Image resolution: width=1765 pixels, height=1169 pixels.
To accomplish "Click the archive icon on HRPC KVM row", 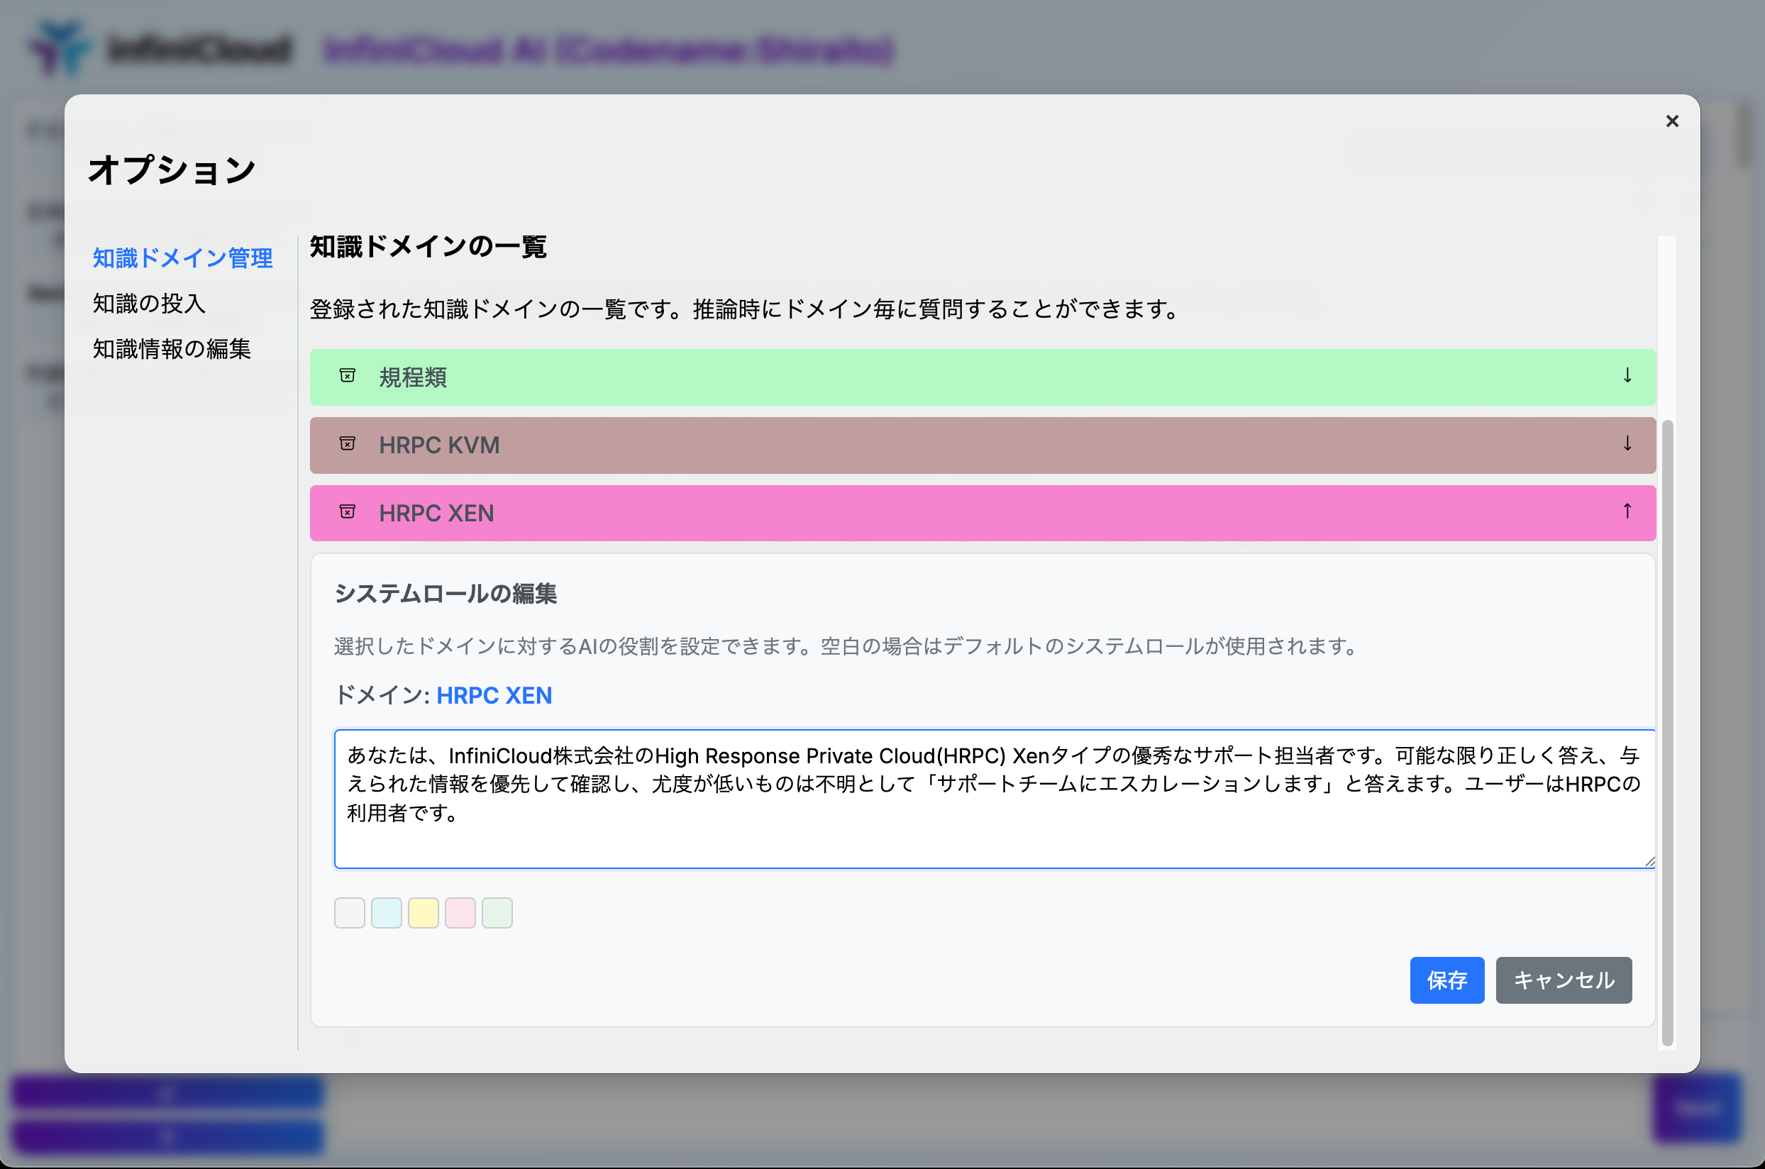I will click(348, 444).
